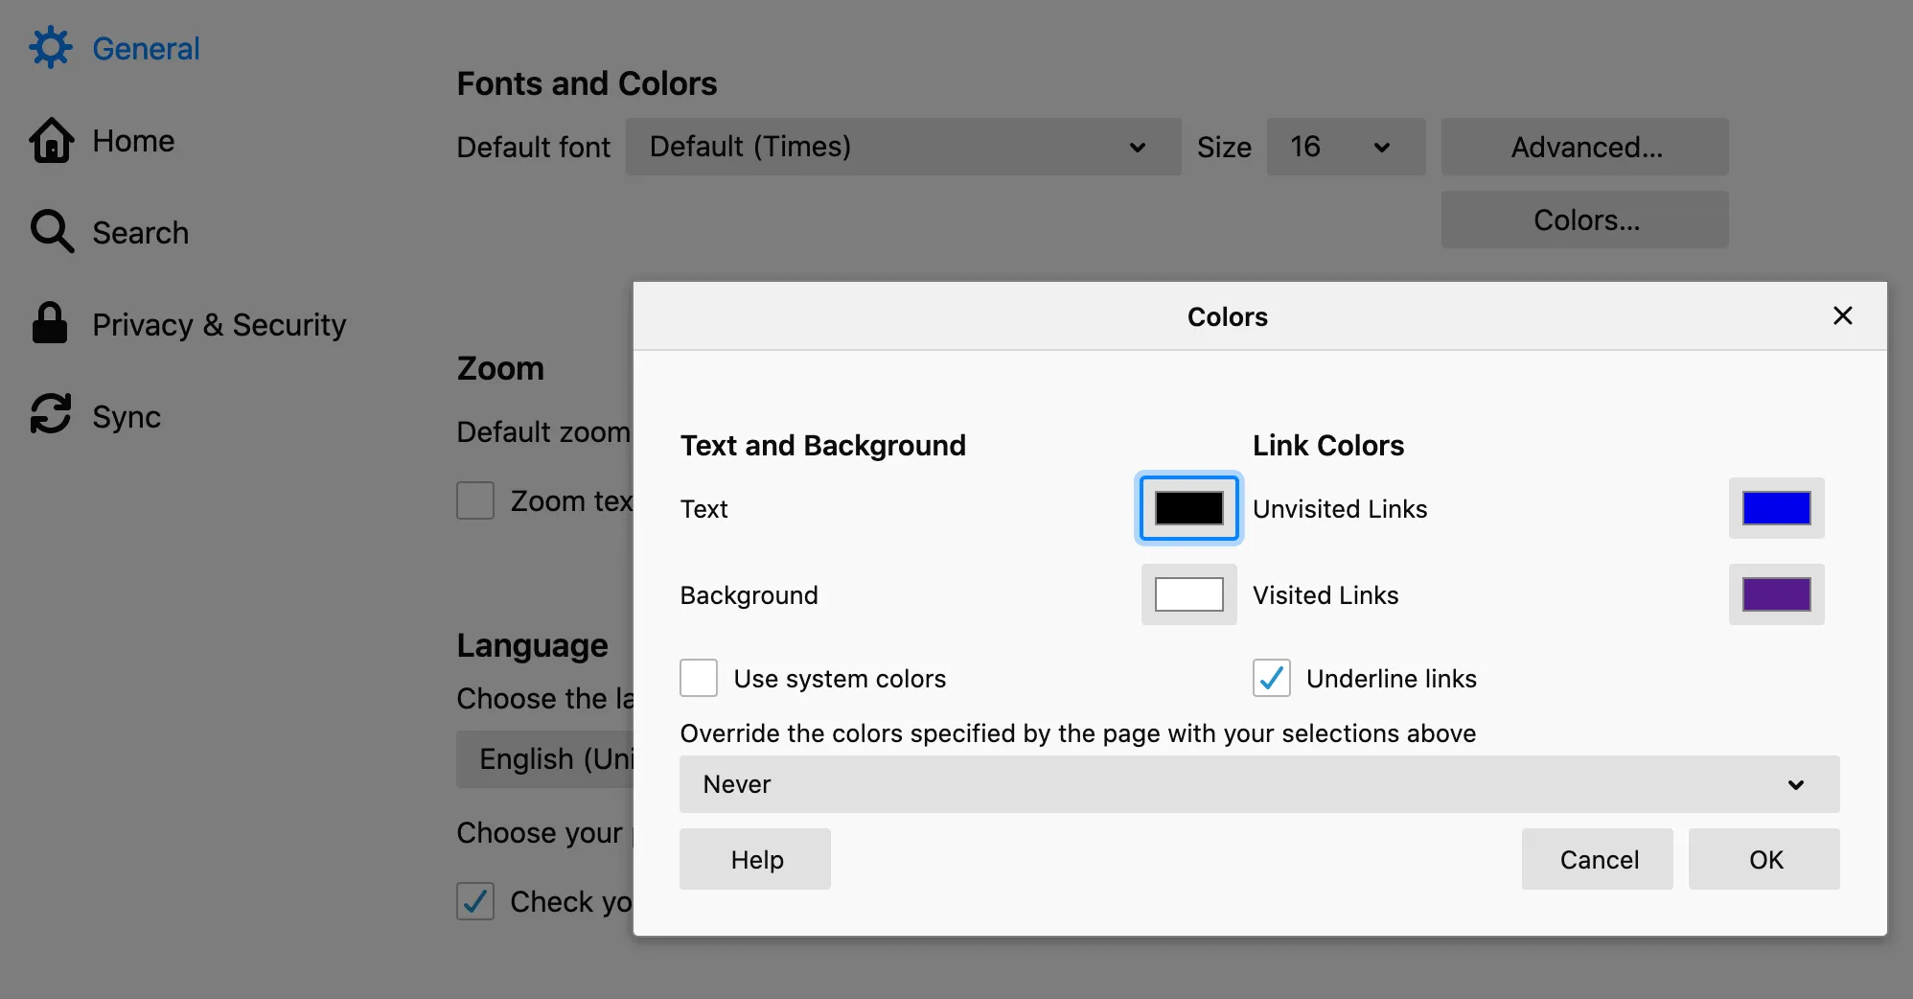Viewport: 1913px width, 999px height.
Task: Open the override colors Never dropdown
Action: pos(1258,784)
